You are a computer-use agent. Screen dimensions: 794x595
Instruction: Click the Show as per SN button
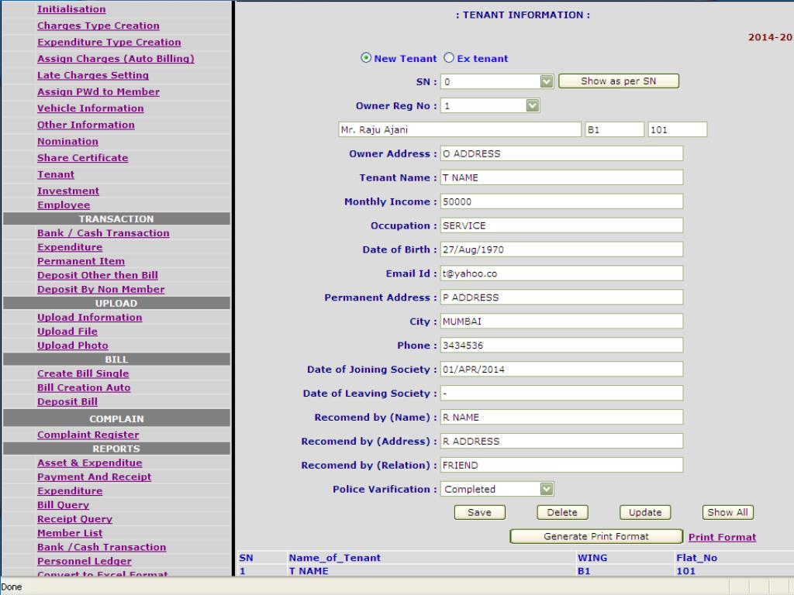pos(618,81)
